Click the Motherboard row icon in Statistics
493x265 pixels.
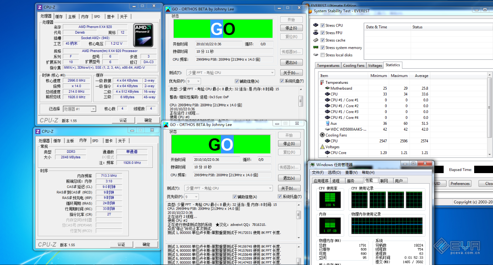pos(327,88)
